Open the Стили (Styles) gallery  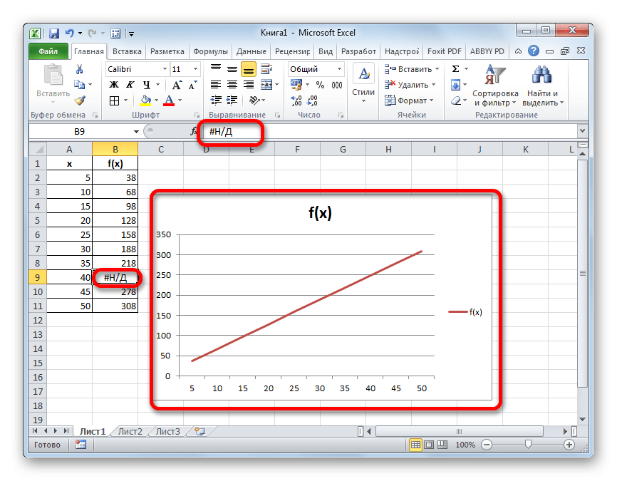pyautogui.click(x=363, y=84)
